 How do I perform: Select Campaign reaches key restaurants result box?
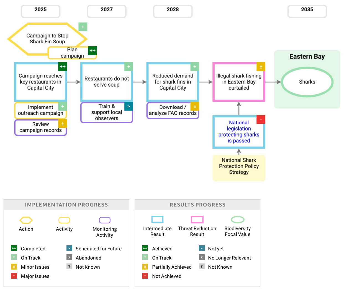pyautogui.click(x=40, y=82)
